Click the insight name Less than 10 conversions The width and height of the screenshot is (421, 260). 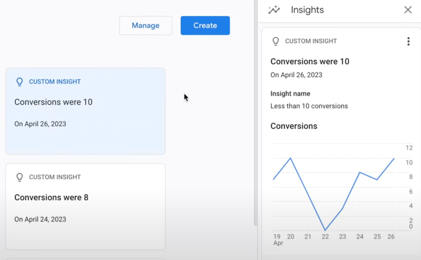tap(309, 106)
